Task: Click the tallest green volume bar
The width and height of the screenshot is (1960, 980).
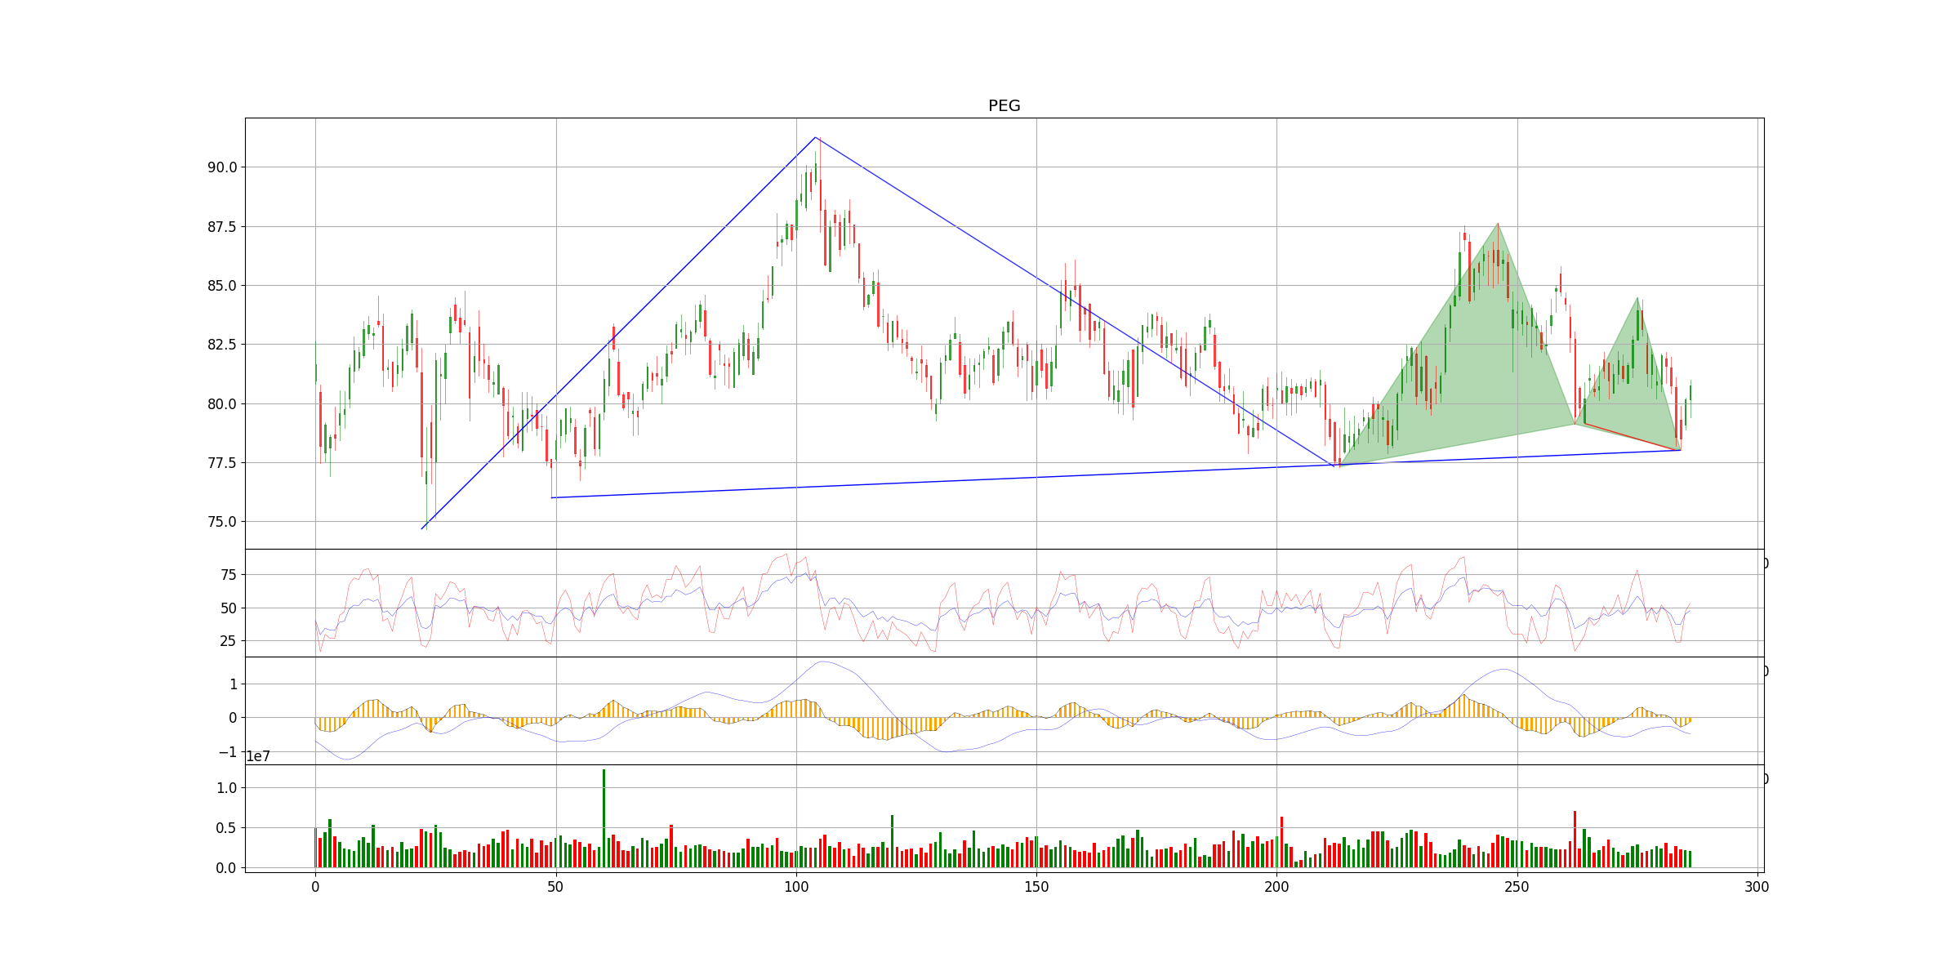Action: (604, 817)
